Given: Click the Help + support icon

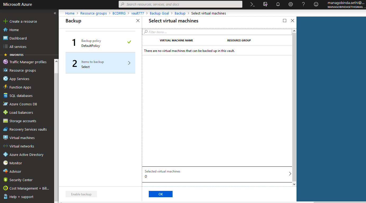Looking at the screenshot, I should pos(5,197).
